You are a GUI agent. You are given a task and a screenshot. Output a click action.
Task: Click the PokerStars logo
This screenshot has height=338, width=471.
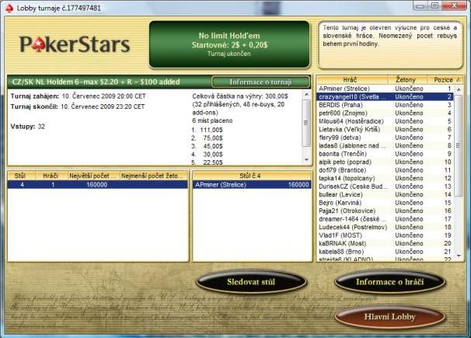pos(75,44)
